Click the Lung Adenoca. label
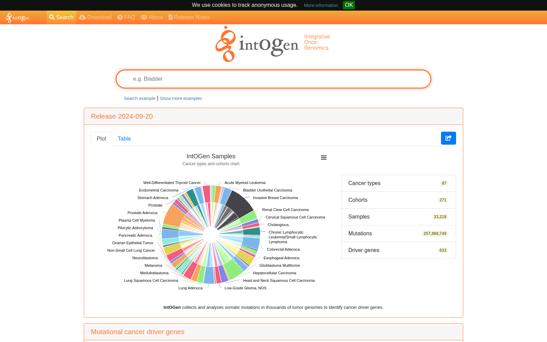Screen dimensions: 547x342 (191, 288)
